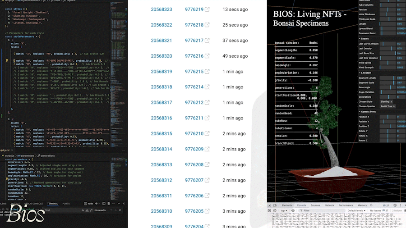Open block 20568315 link
The height and width of the screenshot is (228, 406).
pyautogui.click(x=161, y=133)
